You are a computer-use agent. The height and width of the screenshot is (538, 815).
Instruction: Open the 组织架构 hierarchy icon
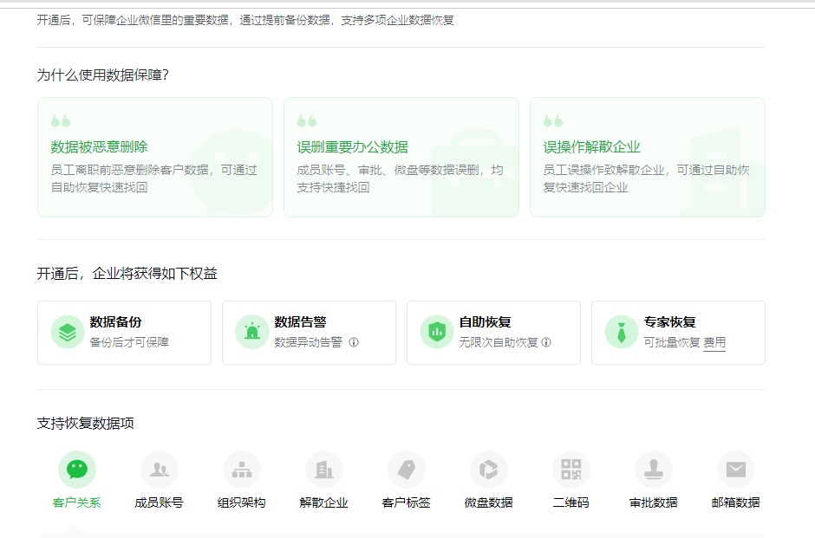pos(242,470)
